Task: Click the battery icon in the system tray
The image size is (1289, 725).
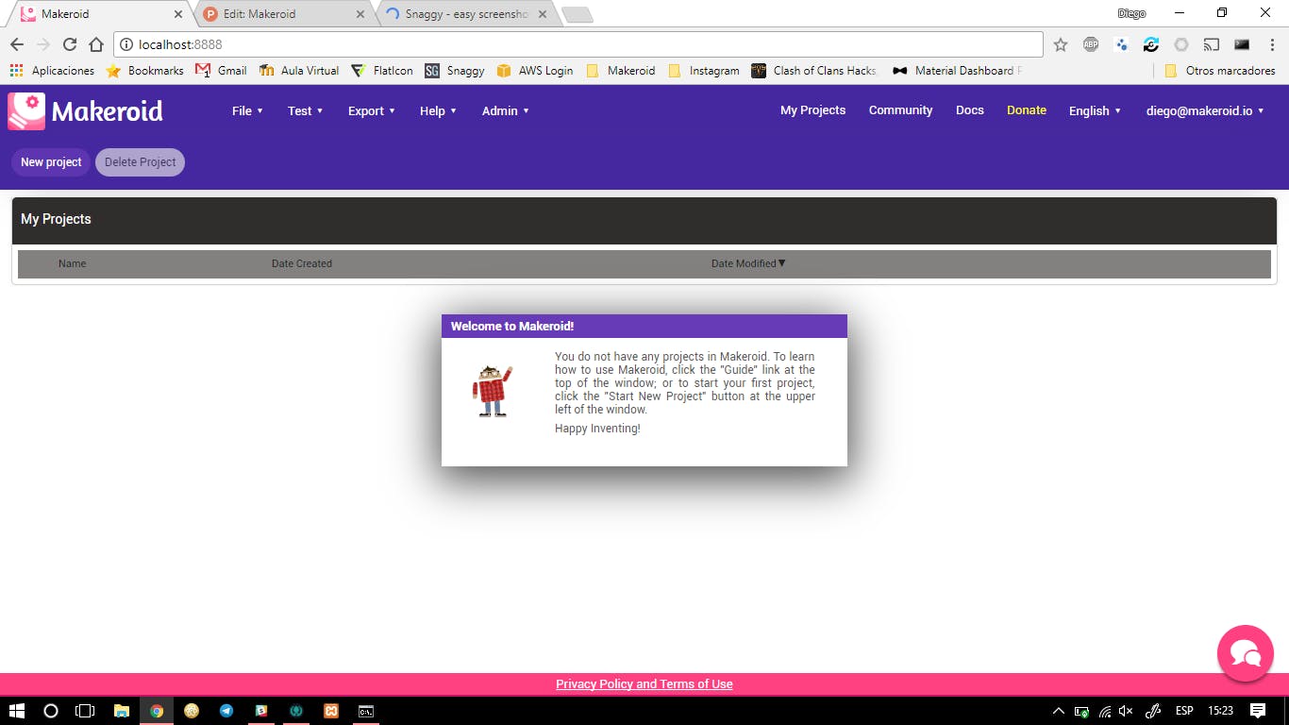Action: (1081, 711)
